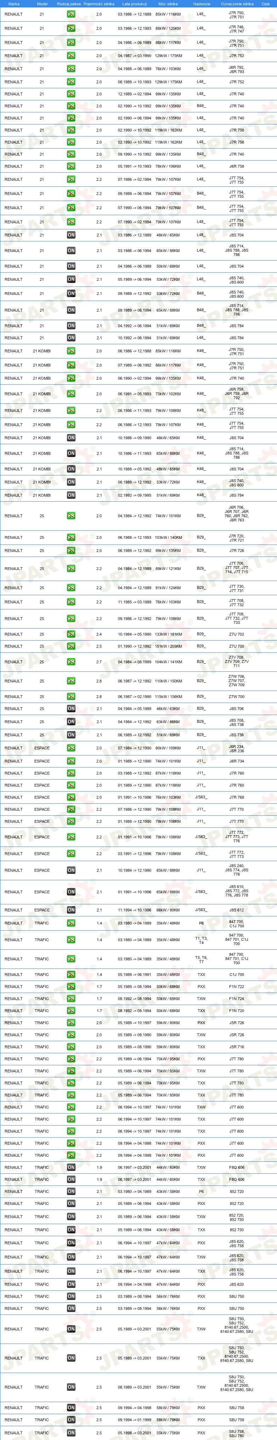Click petrol icon in the Espace 80kW/109KM row
This screenshot has height=1440, width=277.
point(71,747)
